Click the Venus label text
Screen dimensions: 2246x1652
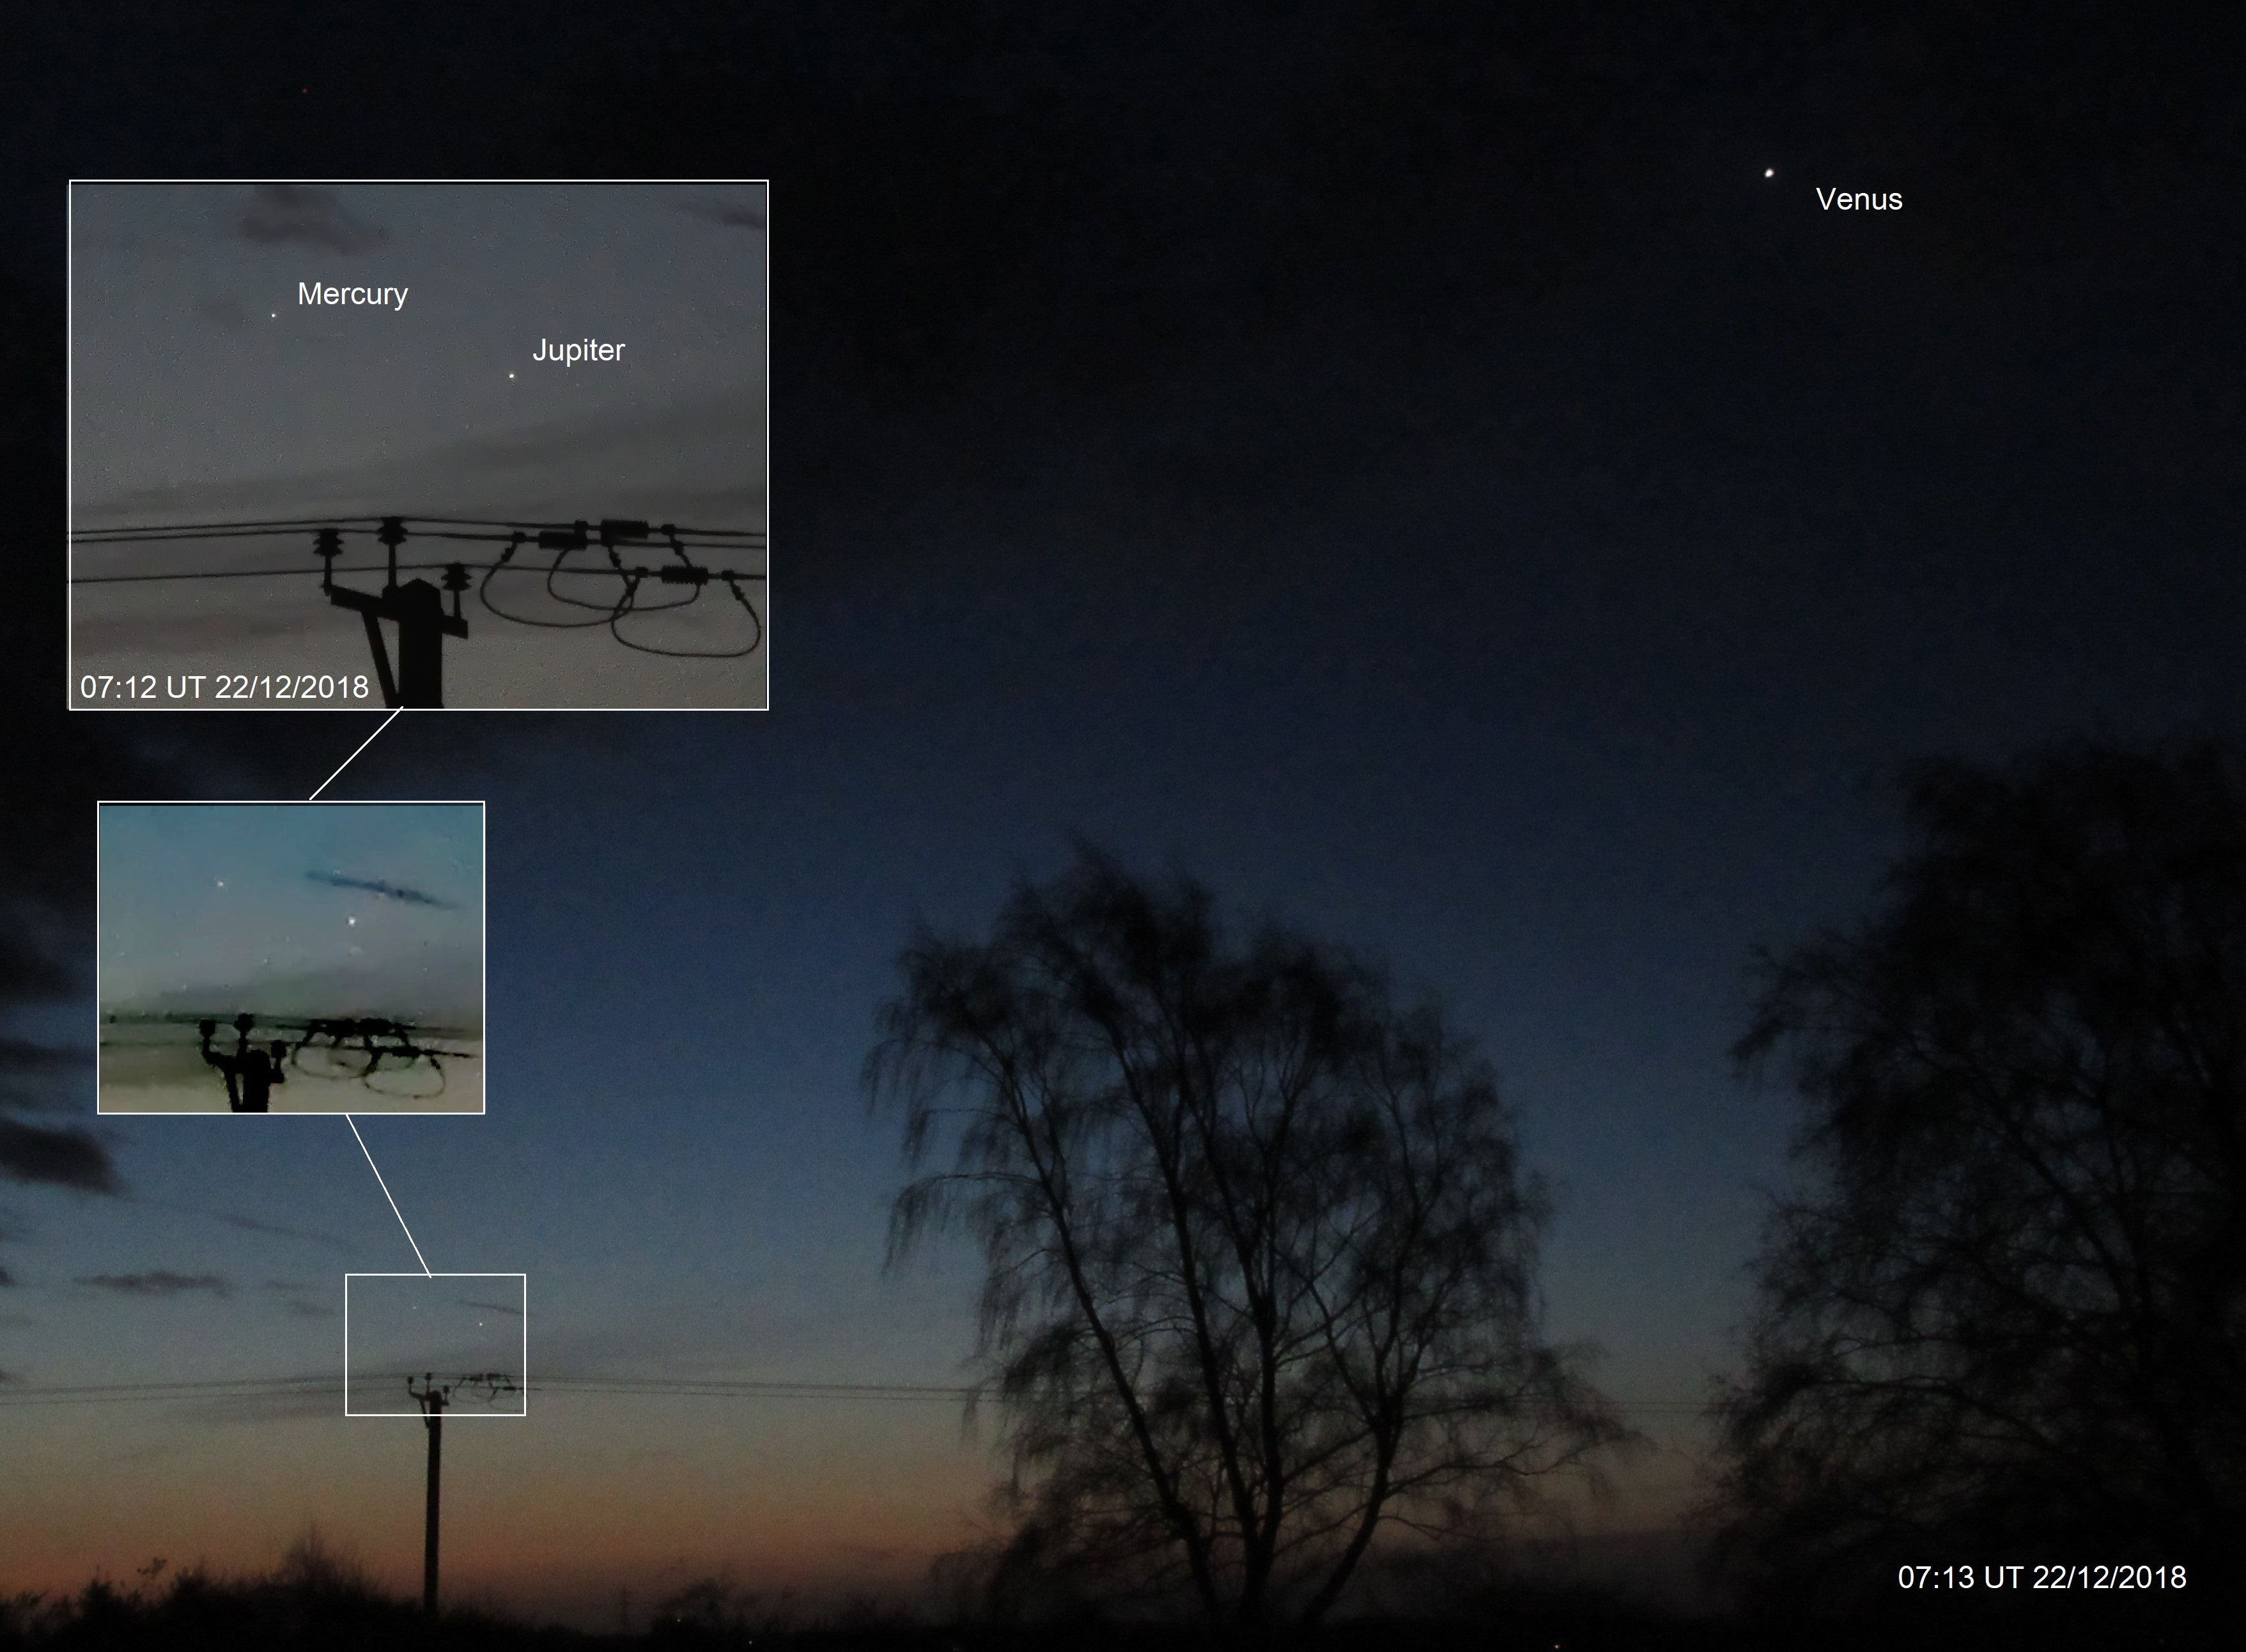pyautogui.click(x=1858, y=199)
